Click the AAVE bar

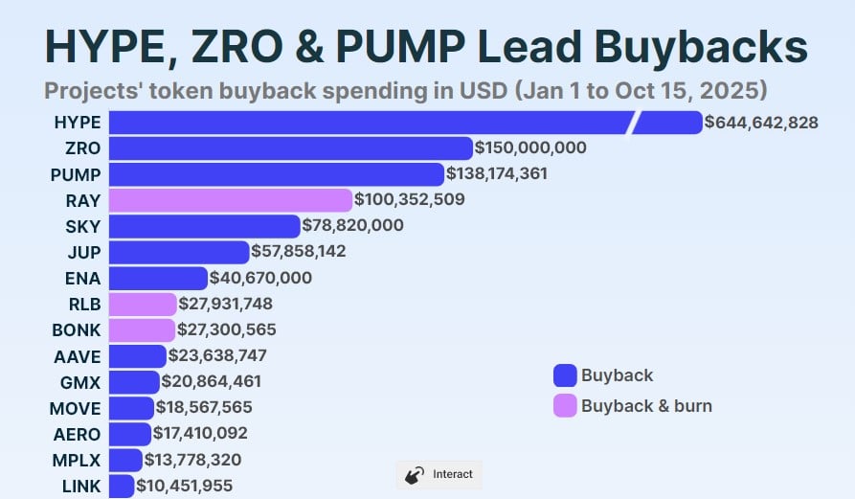[138, 356]
